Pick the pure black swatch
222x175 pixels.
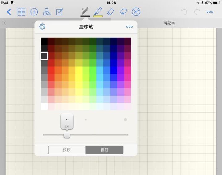[44, 41]
